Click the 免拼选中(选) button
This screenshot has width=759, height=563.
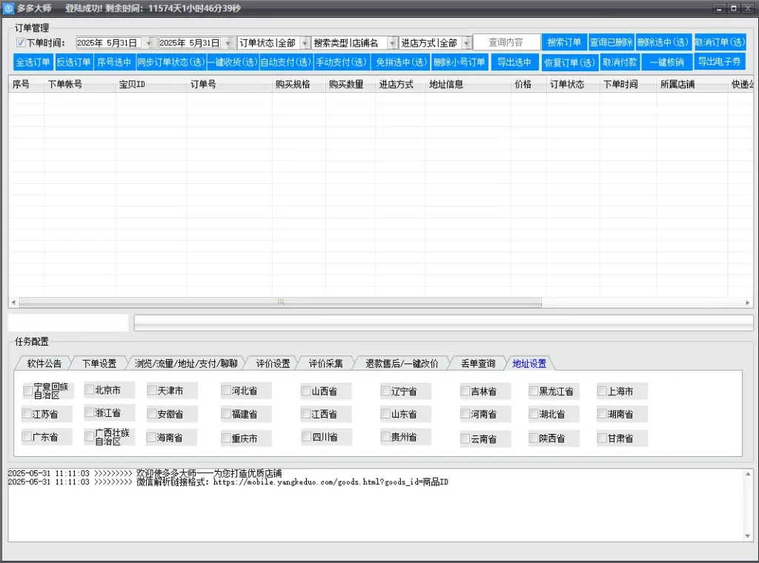click(x=401, y=62)
